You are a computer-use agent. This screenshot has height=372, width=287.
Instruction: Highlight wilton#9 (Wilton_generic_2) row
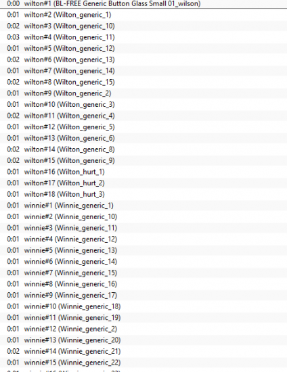point(143,93)
